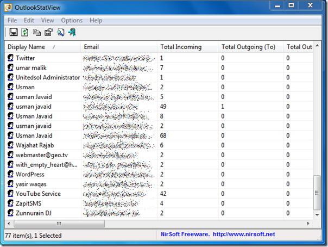
Task: Open the Edit menu
Action: [29, 20]
